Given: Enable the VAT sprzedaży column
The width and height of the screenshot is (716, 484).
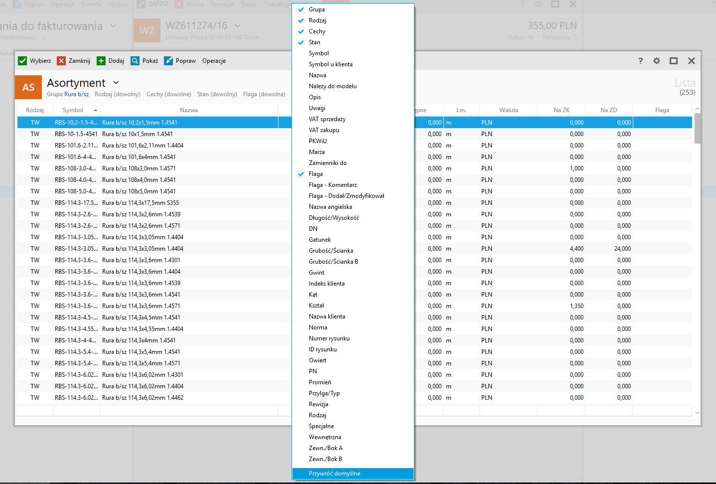Looking at the screenshot, I should [x=327, y=119].
